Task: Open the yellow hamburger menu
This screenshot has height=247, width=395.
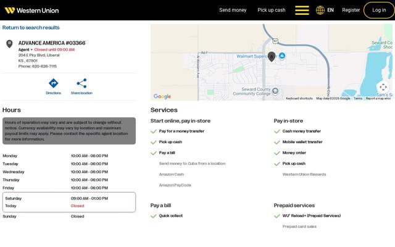Action: point(302,10)
